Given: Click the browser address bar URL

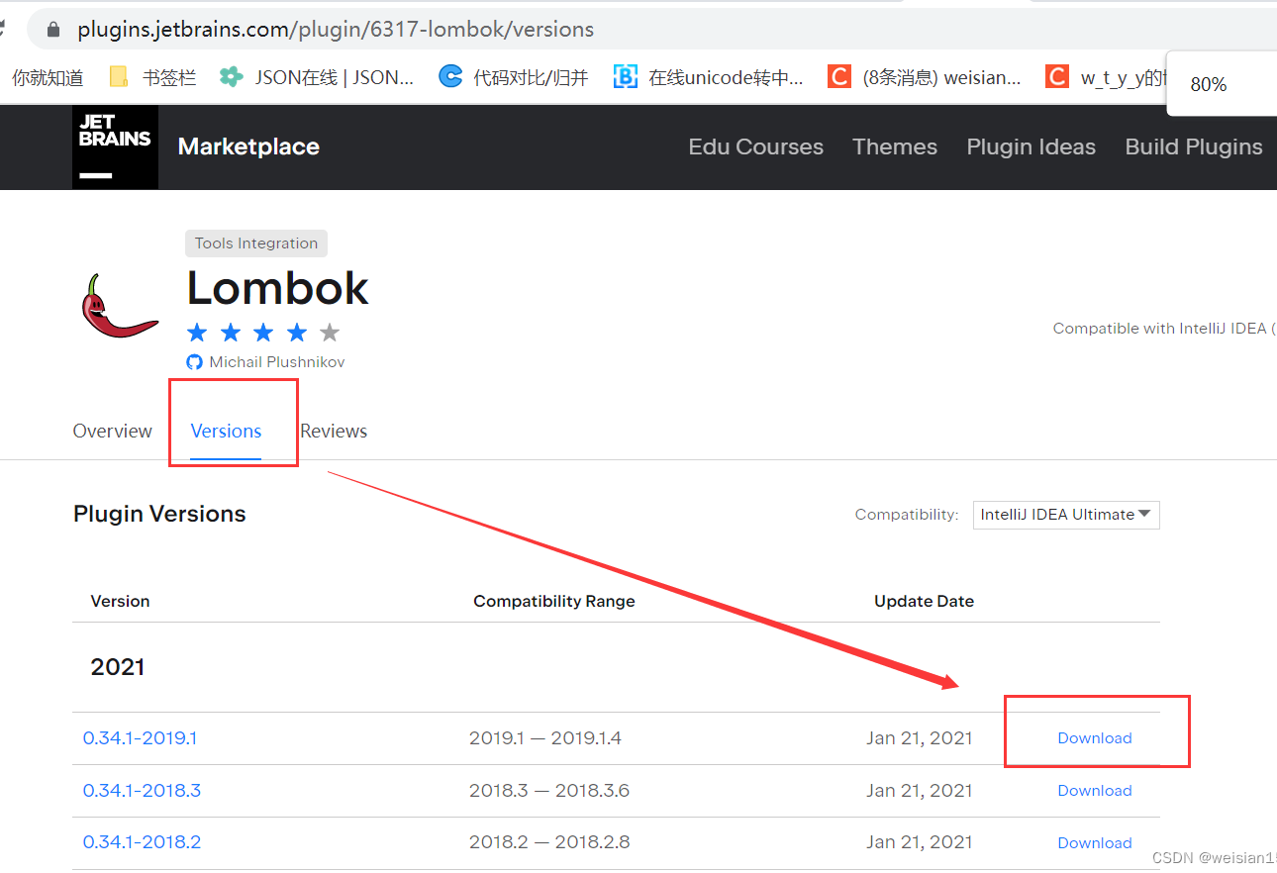Looking at the screenshot, I should [336, 30].
